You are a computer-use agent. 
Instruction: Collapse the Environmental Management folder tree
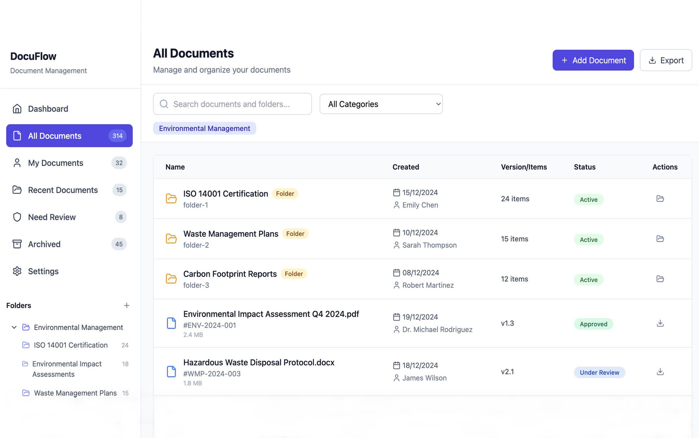click(14, 327)
